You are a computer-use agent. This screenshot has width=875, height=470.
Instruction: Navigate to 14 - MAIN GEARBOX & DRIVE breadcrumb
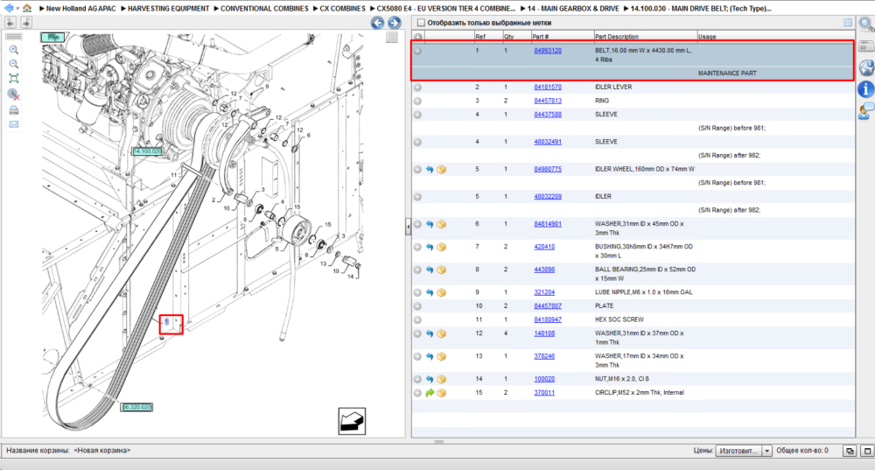pos(573,9)
